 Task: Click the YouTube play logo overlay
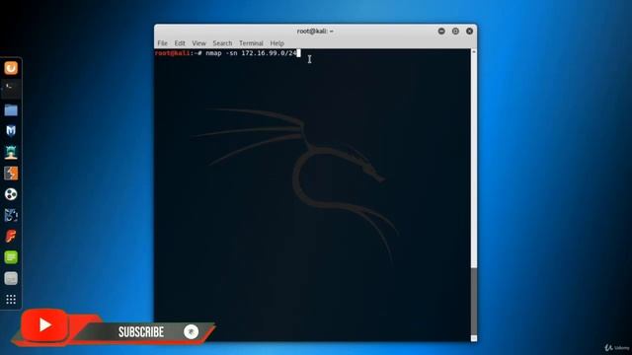tap(44, 325)
